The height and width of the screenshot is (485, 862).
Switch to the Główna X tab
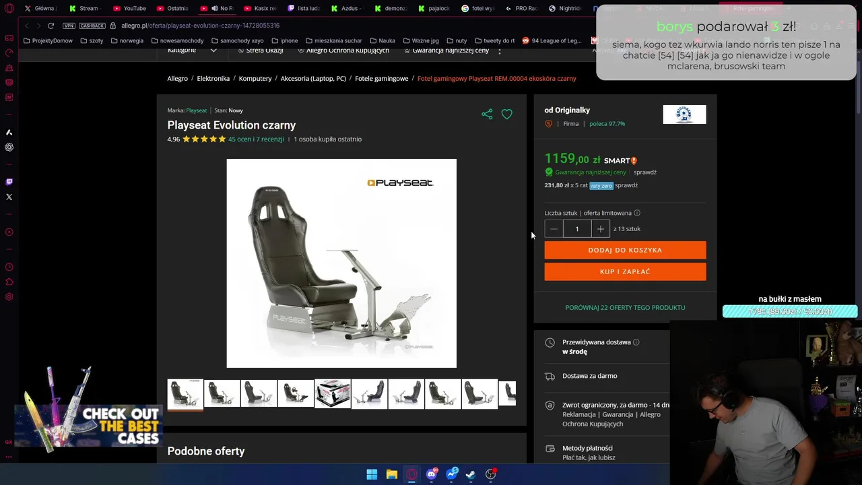tap(40, 8)
